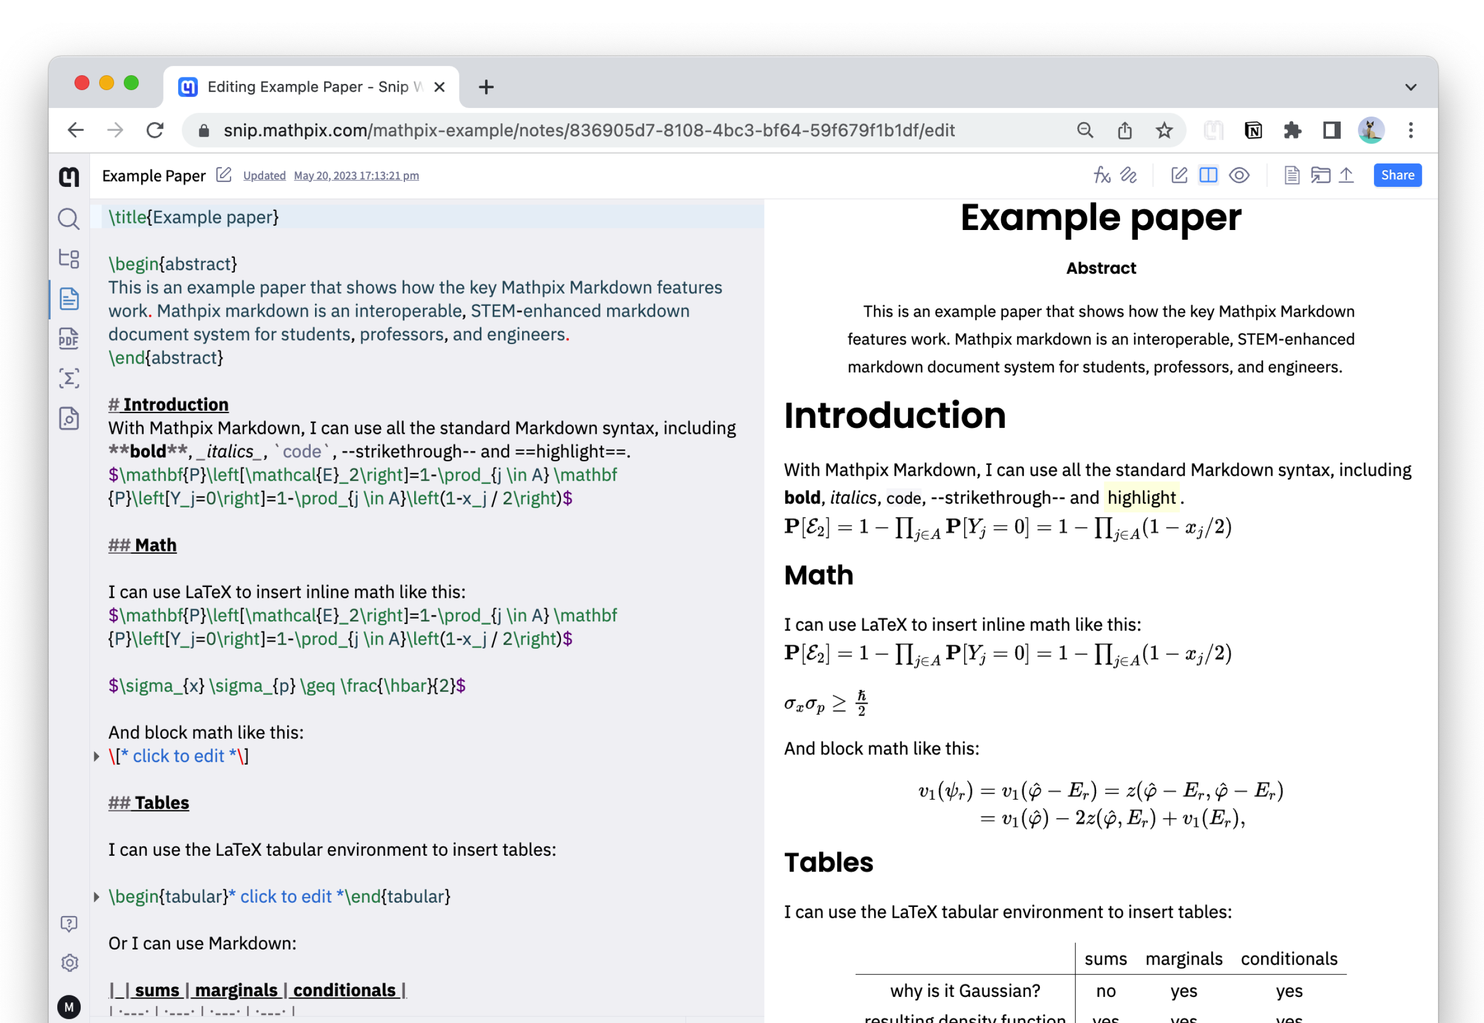Image resolution: width=1484 pixels, height=1023 pixels.
Task: Click the Share button
Action: coord(1397,174)
